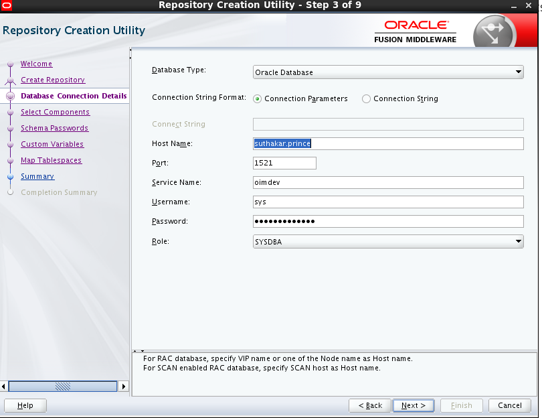Go to the Create Repository step
The height and width of the screenshot is (418, 542).
click(x=53, y=80)
